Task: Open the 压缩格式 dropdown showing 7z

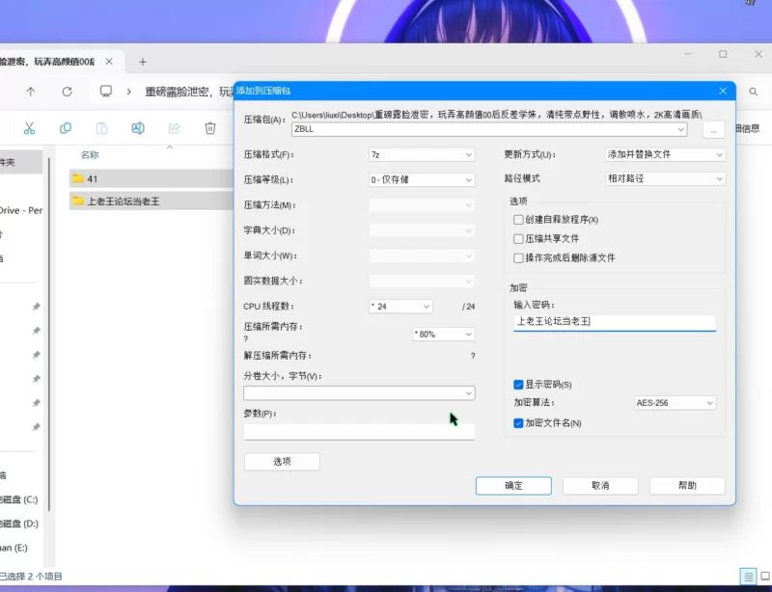Action: pos(422,154)
